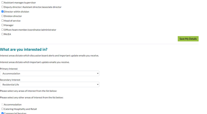Tick the Catering Hospitality and Retail checkbox
The width and height of the screenshot is (207, 114).
tap(2, 109)
